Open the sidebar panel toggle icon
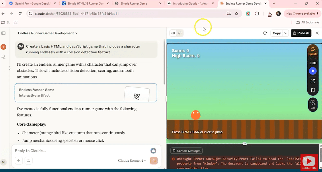 click(3, 33)
